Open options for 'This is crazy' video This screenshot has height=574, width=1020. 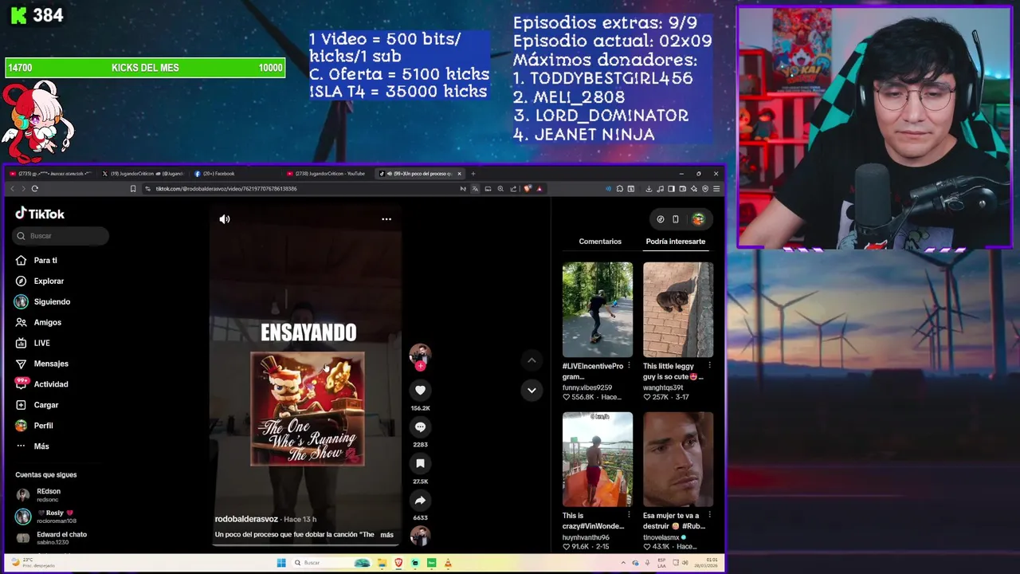point(629,516)
